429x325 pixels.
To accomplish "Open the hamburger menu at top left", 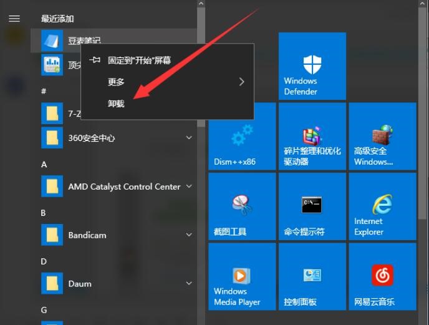I will click(14, 19).
